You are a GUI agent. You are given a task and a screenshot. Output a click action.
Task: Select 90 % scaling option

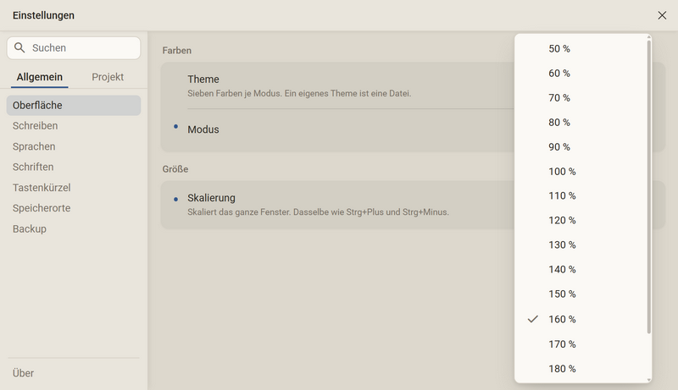tap(581, 147)
